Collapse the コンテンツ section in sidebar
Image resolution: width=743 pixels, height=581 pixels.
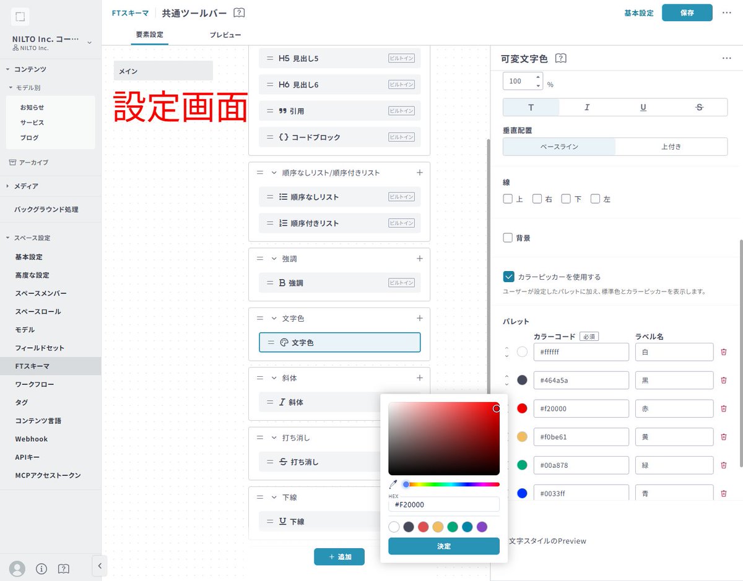pyautogui.click(x=7, y=69)
